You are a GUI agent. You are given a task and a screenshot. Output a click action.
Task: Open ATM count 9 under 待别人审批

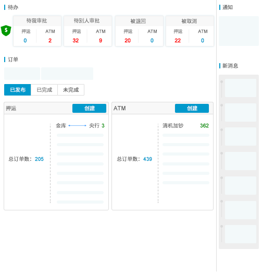[101, 41]
